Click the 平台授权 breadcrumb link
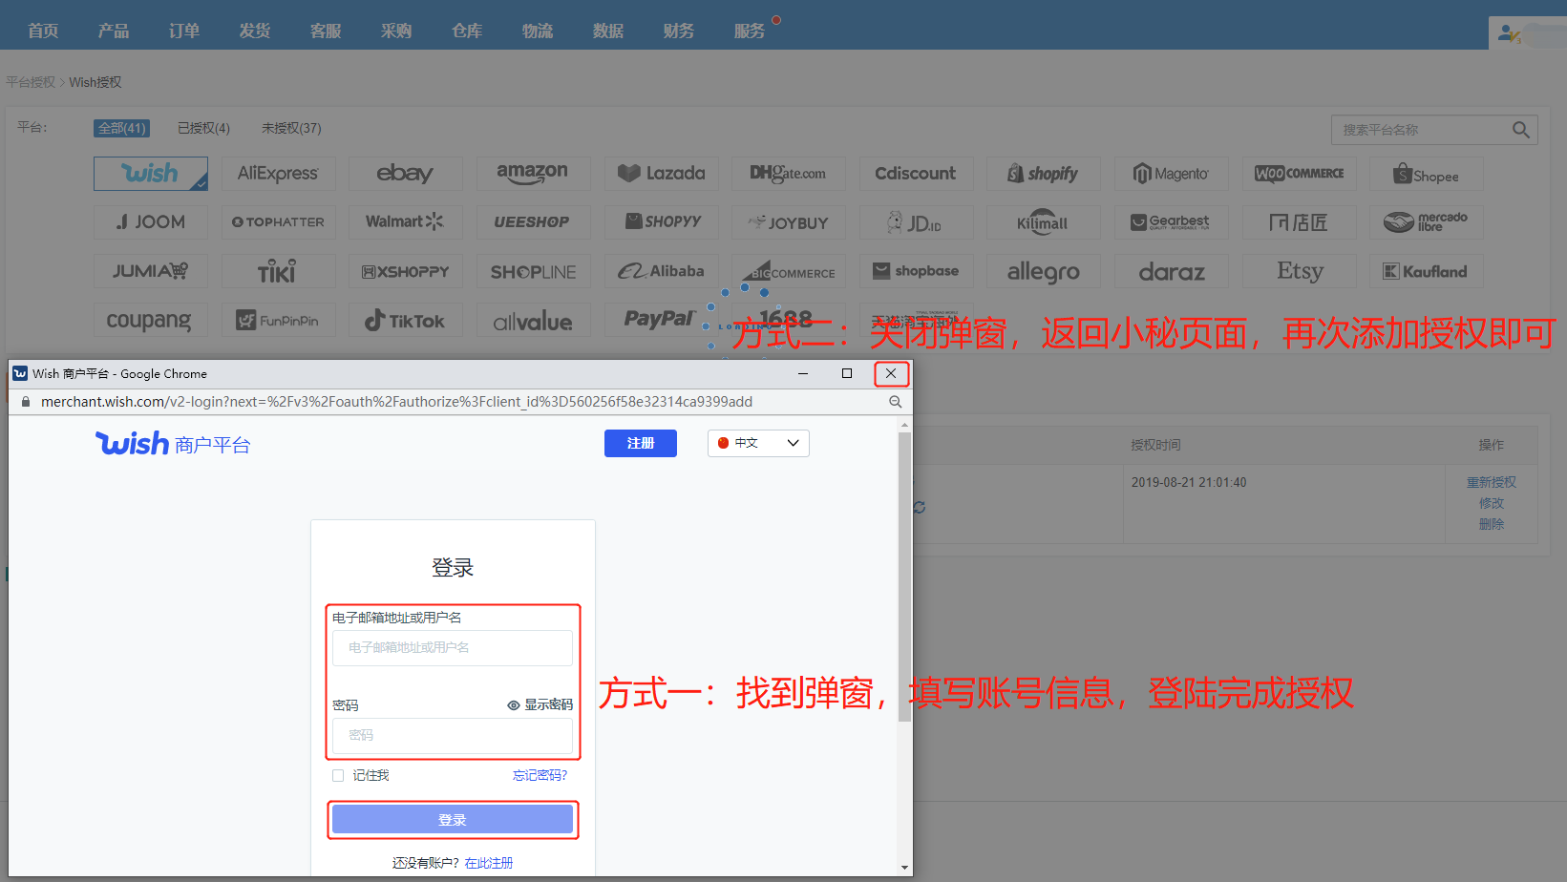This screenshot has height=882, width=1567. [31, 82]
